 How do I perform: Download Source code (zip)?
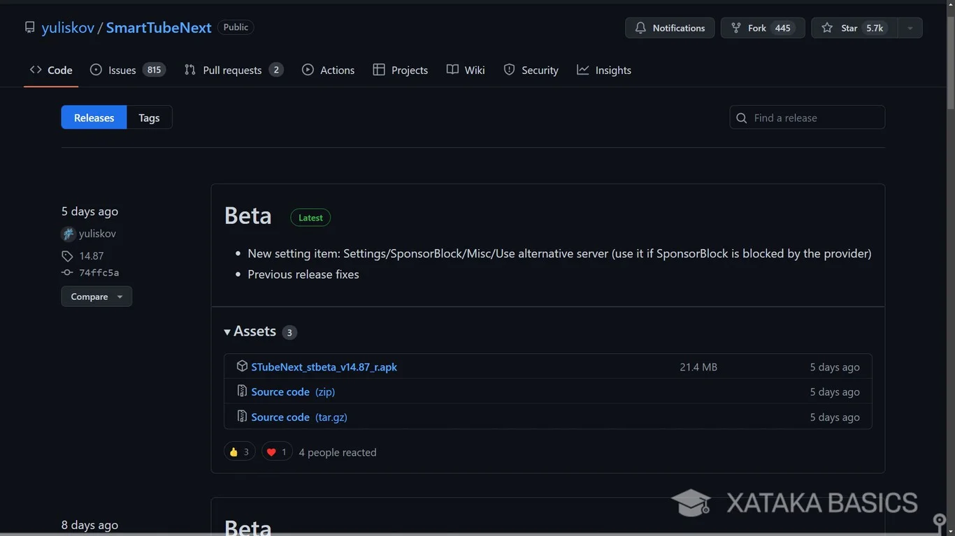293,392
